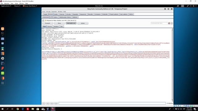Open the Alerts tab

click(x=131, y=14)
